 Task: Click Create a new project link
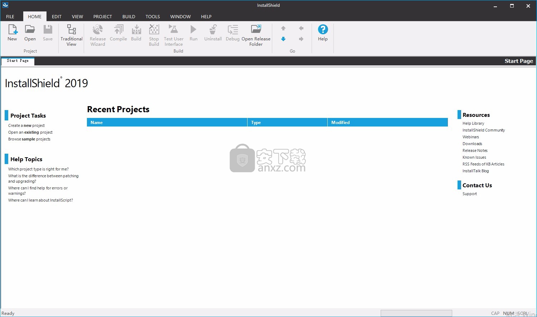26,125
